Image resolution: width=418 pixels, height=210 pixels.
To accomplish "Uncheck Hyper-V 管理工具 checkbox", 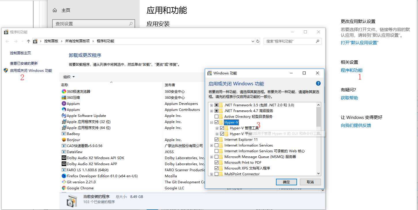I will 222,128.
